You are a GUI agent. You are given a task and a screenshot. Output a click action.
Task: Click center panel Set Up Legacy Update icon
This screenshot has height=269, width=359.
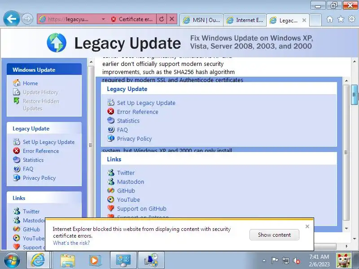click(x=111, y=103)
